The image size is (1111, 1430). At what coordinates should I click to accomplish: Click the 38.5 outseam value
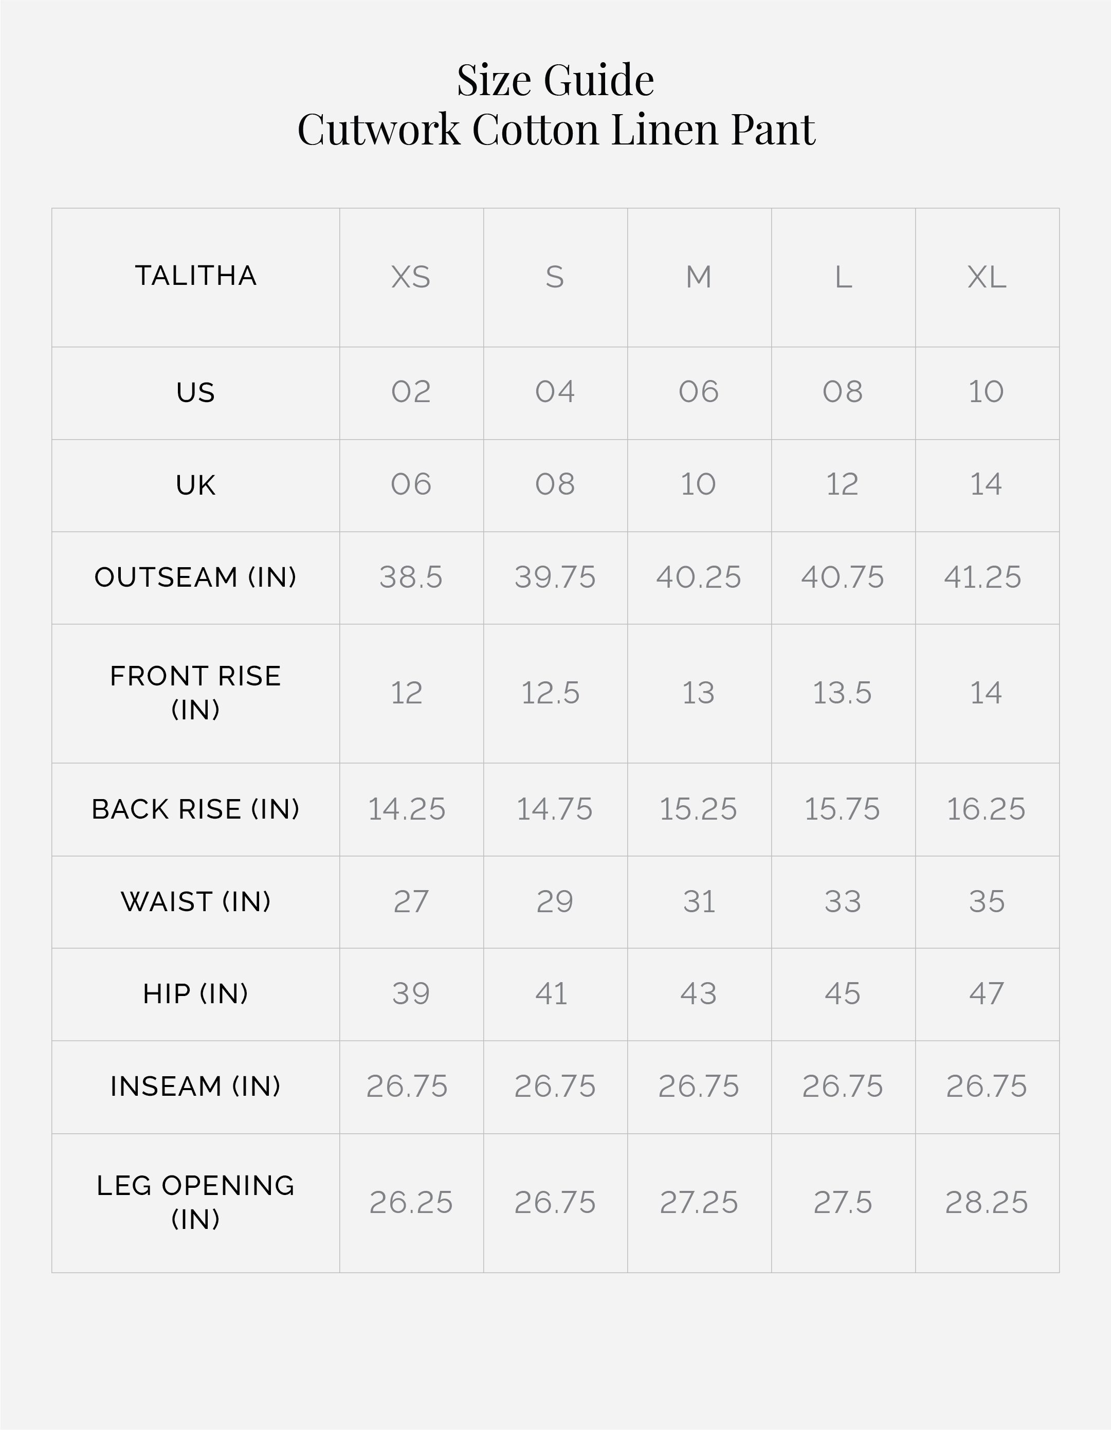point(411,577)
